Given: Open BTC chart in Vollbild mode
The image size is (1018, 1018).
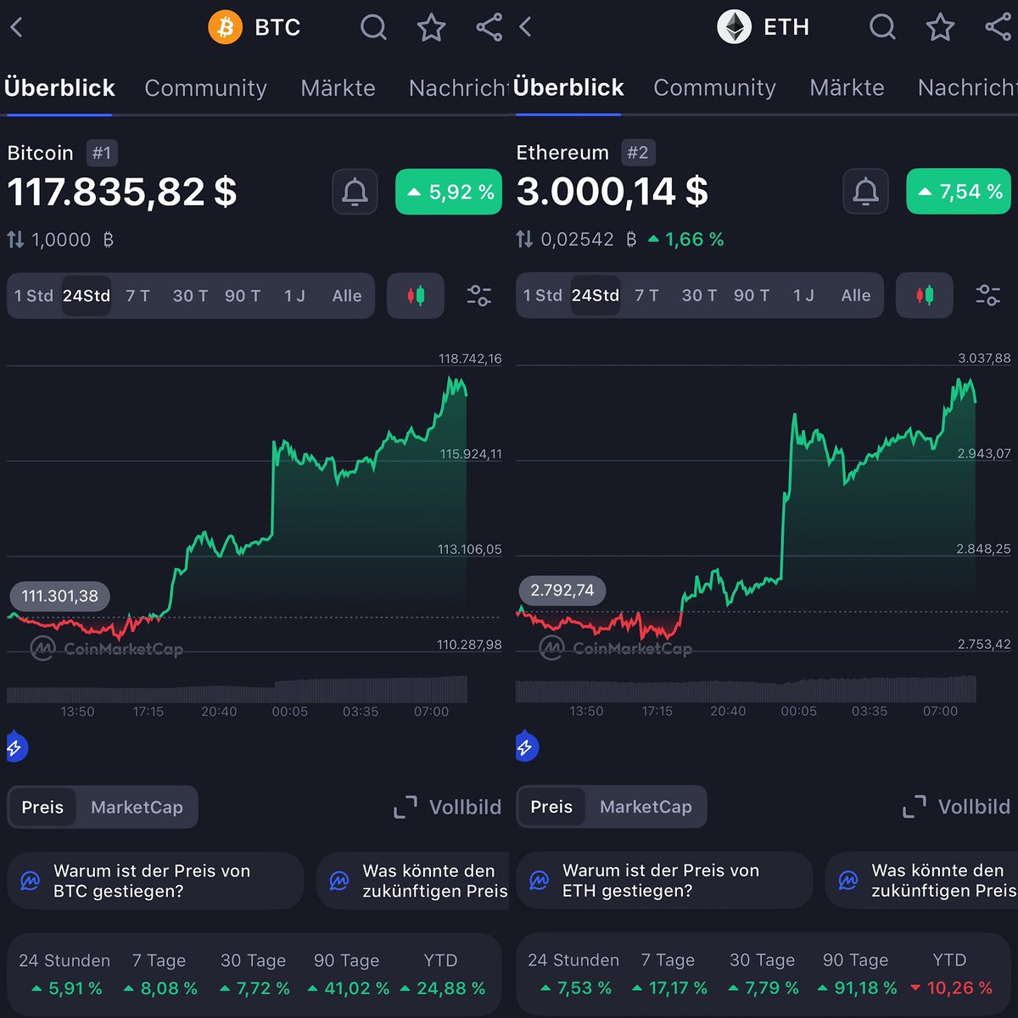Looking at the screenshot, I should (x=447, y=807).
